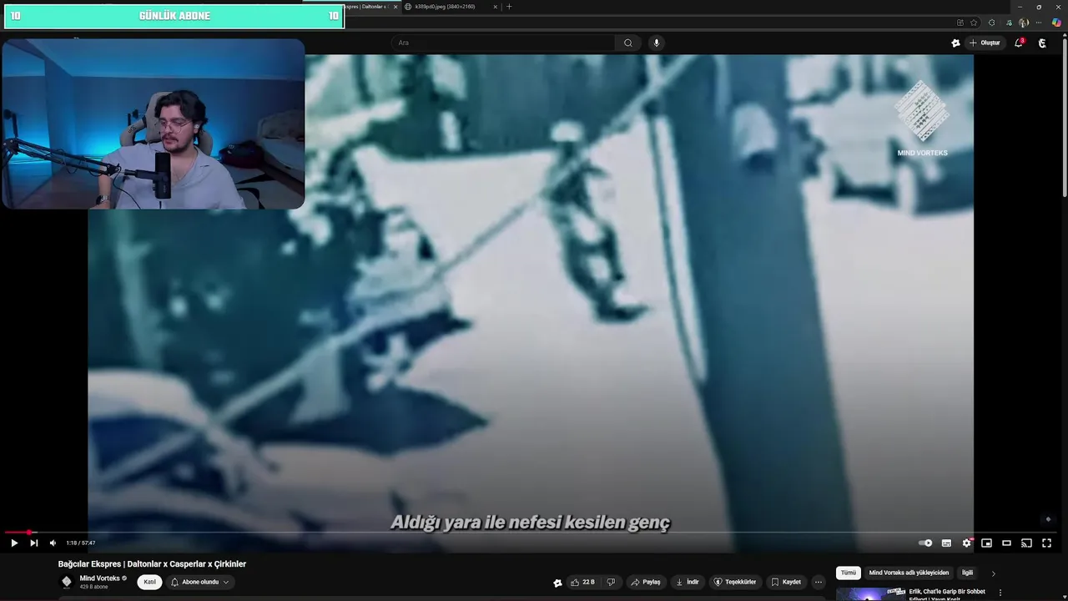Click the page vertical scrollbar

[1065, 117]
